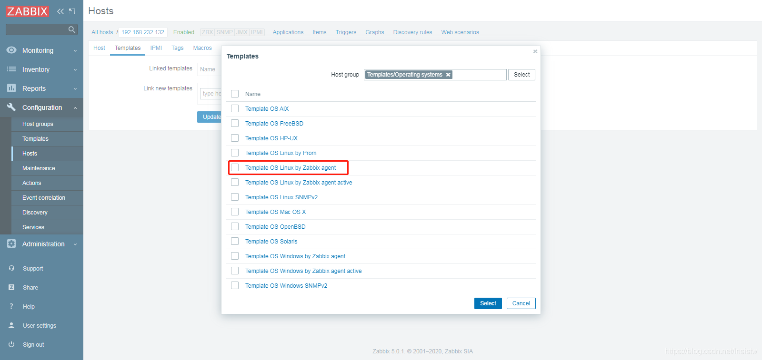Check Template OS HP-UX checkbox

(235, 138)
